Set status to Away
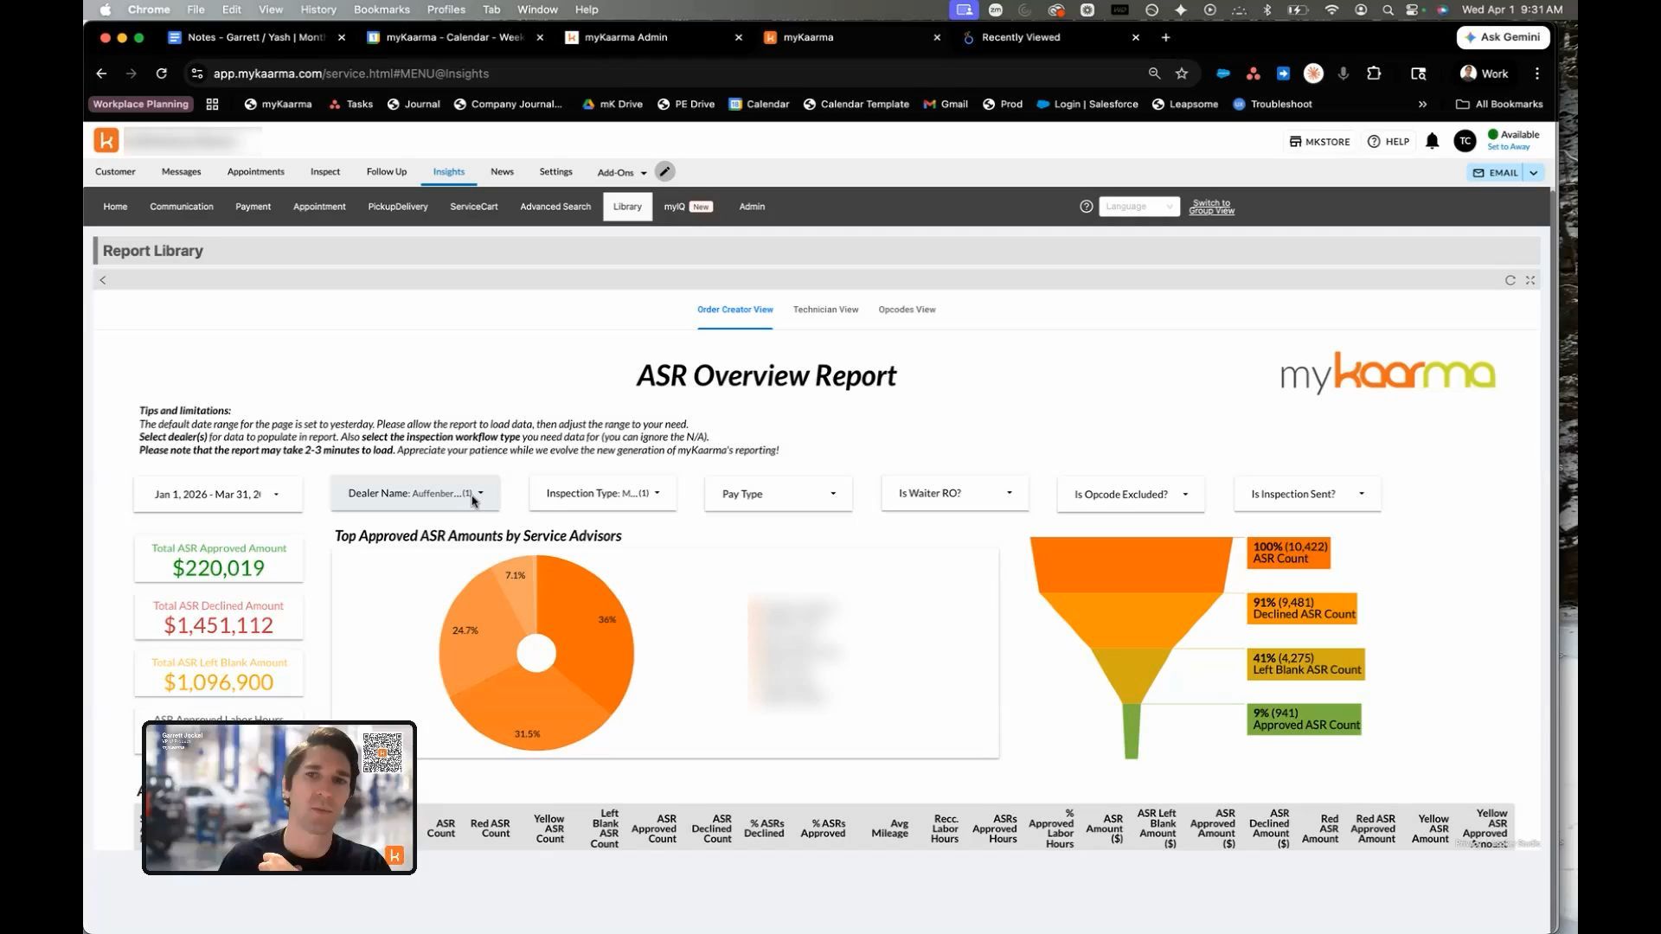Screen dimensions: 1661x934 click(x=1509, y=147)
